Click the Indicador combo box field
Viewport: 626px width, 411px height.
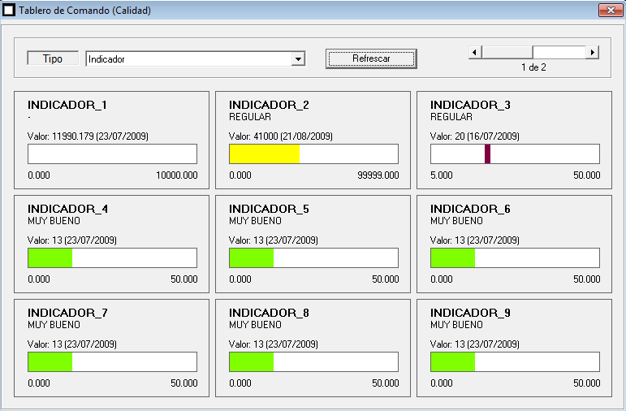[188, 58]
